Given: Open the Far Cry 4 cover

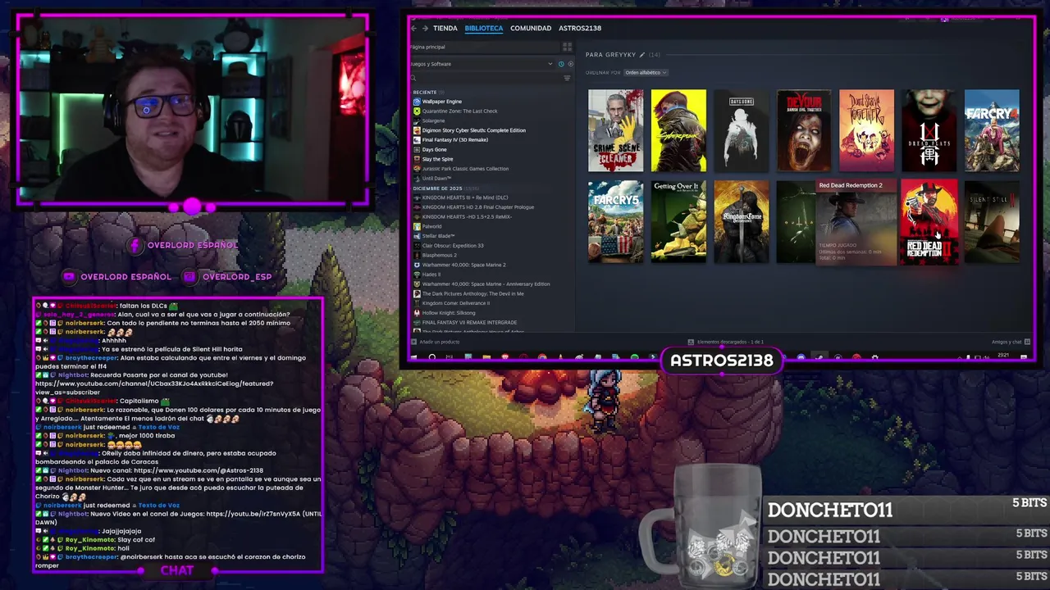Looking at the screenshot, I should [992, 130].
